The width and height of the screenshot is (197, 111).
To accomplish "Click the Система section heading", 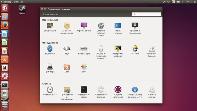I will point(47,84).
